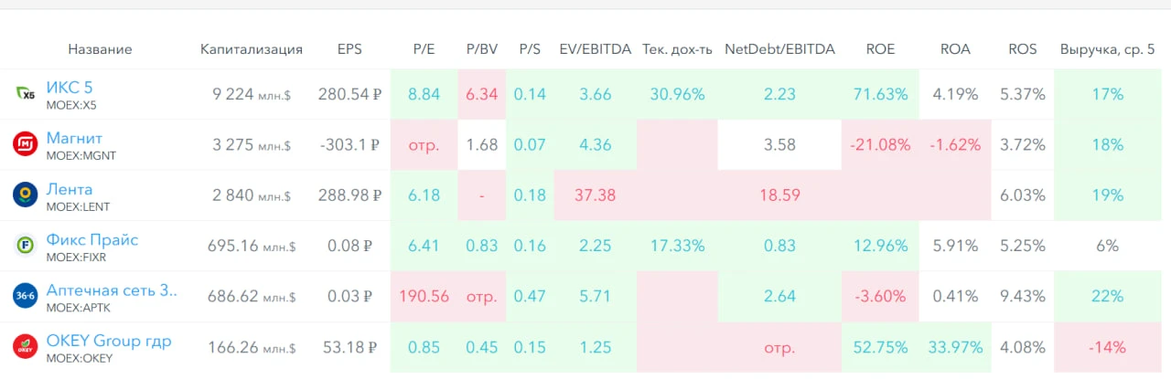The height and width of the screenshot is (379, 1171).
Task: Sort table by P/E column header
Action: click(424, 49)
